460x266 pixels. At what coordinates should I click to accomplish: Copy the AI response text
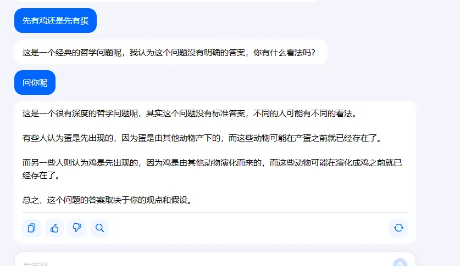click(32, 228)
